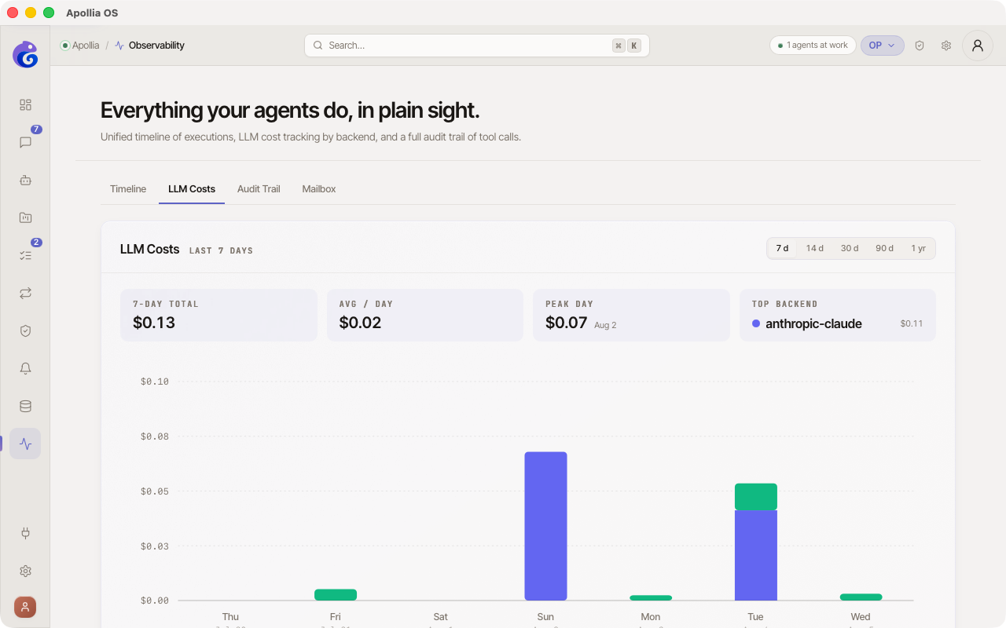Open the database storage icon in sidebar

[25, 406]
